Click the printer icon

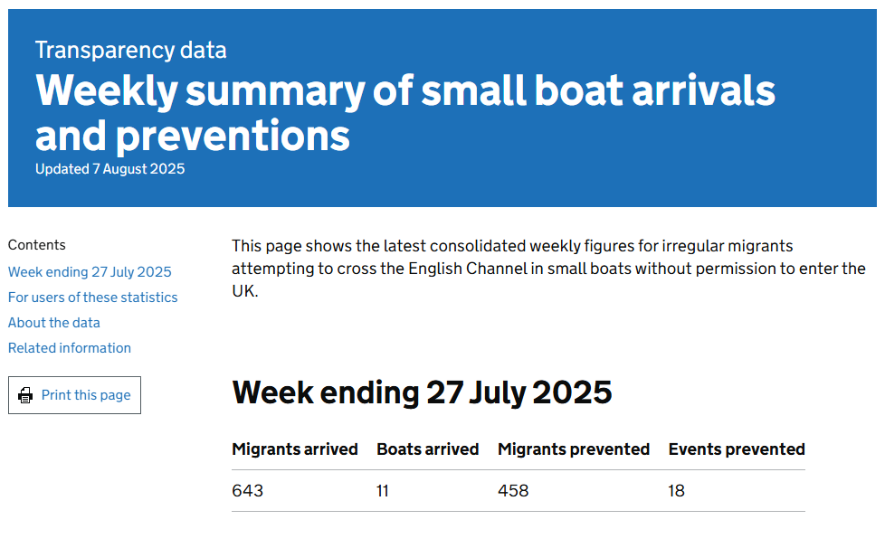coord(25,395)
